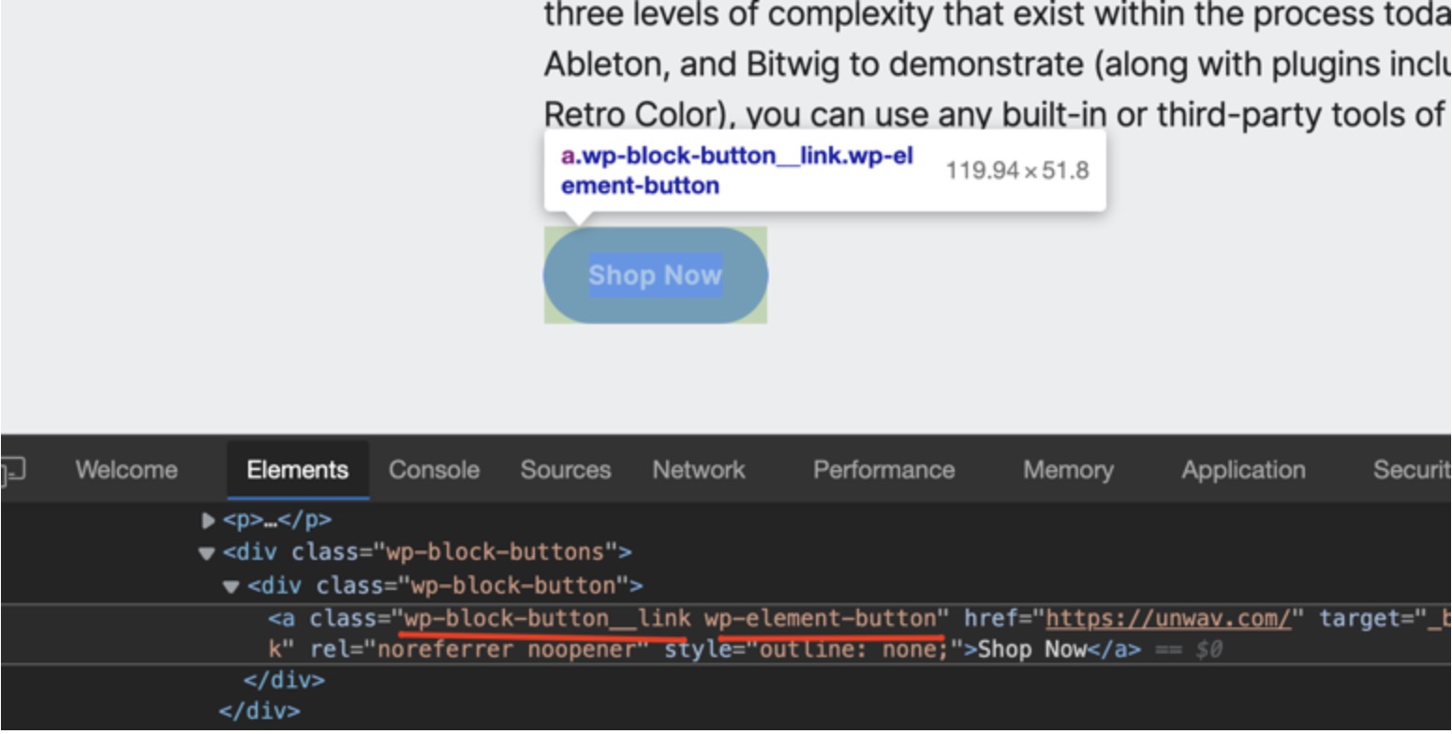The height and width of the screenshot is (734, 1452).
Task: Open the Welcome tab
Action: 126,470
